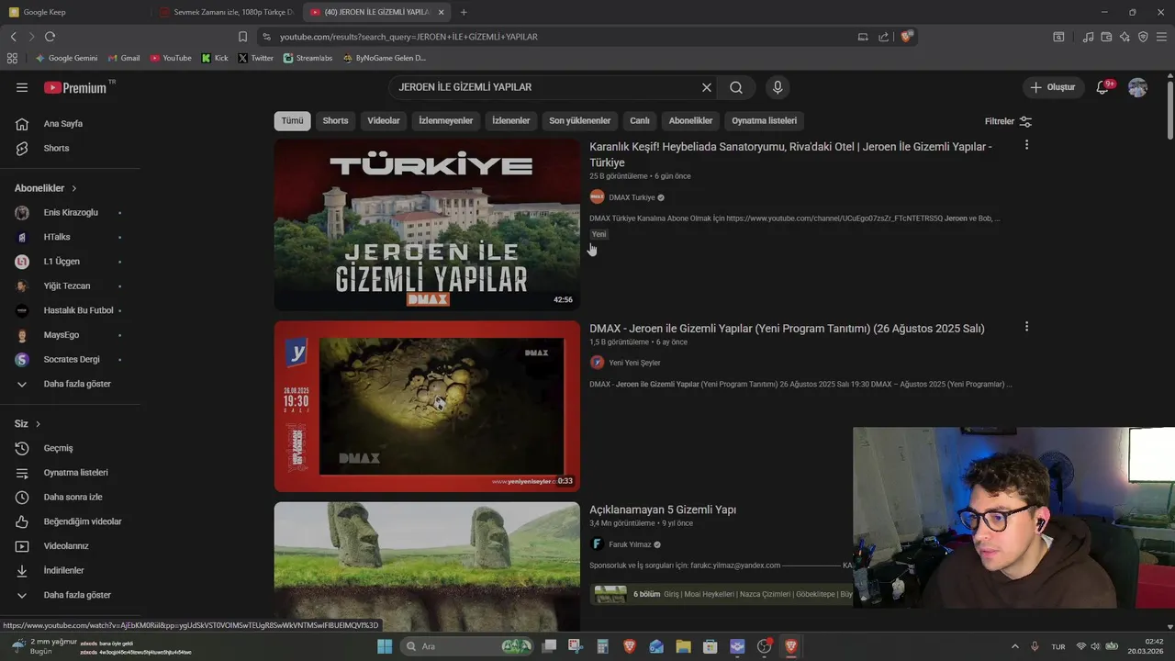Open the Faruk Yılmaz channel link
This screenshot has height=661, width=1175.
[629, 544]
